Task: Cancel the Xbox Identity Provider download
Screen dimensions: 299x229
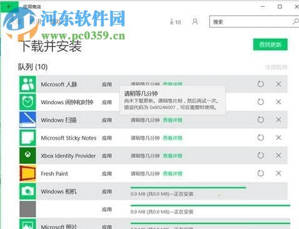Action: point(278,155)
